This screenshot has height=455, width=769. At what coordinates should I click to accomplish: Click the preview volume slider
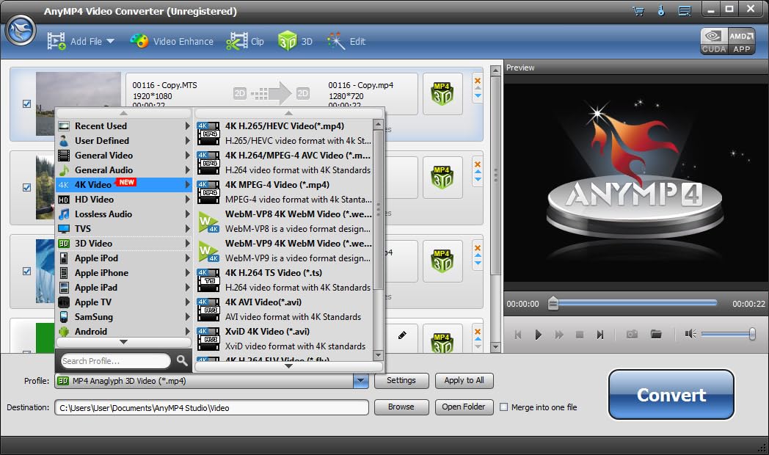click(x=726, y=334)
